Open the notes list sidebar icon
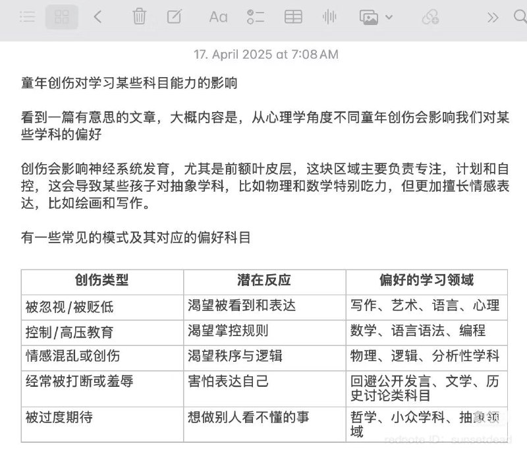 (26, 16)
